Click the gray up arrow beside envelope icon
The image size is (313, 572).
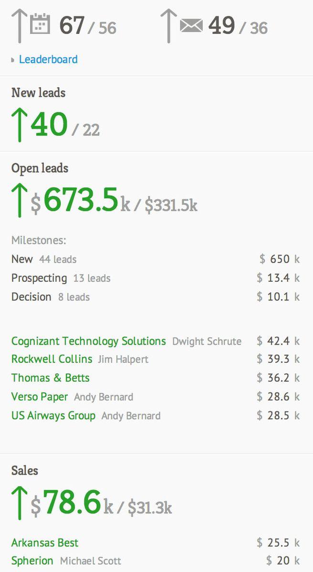[x=168, y=25]
